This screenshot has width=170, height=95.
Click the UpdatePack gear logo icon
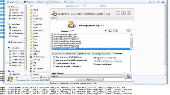[x=54, y=13]
